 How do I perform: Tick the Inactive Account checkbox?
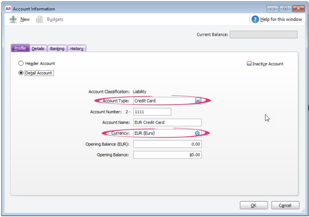coord(249,64)
